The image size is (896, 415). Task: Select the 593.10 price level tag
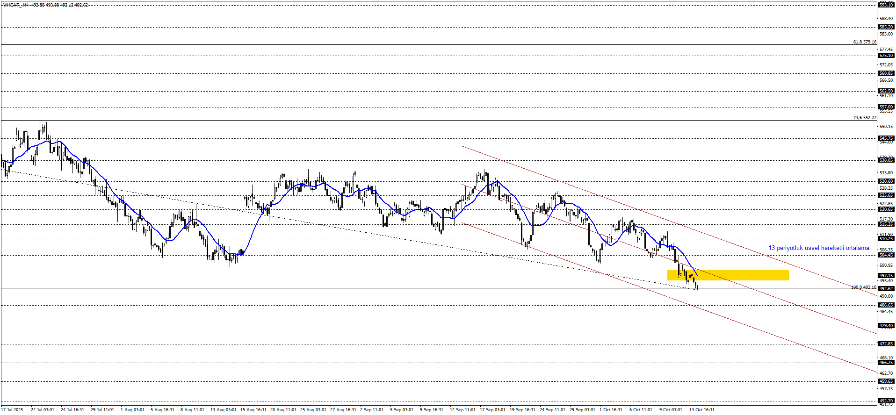(x=886, y=5)
